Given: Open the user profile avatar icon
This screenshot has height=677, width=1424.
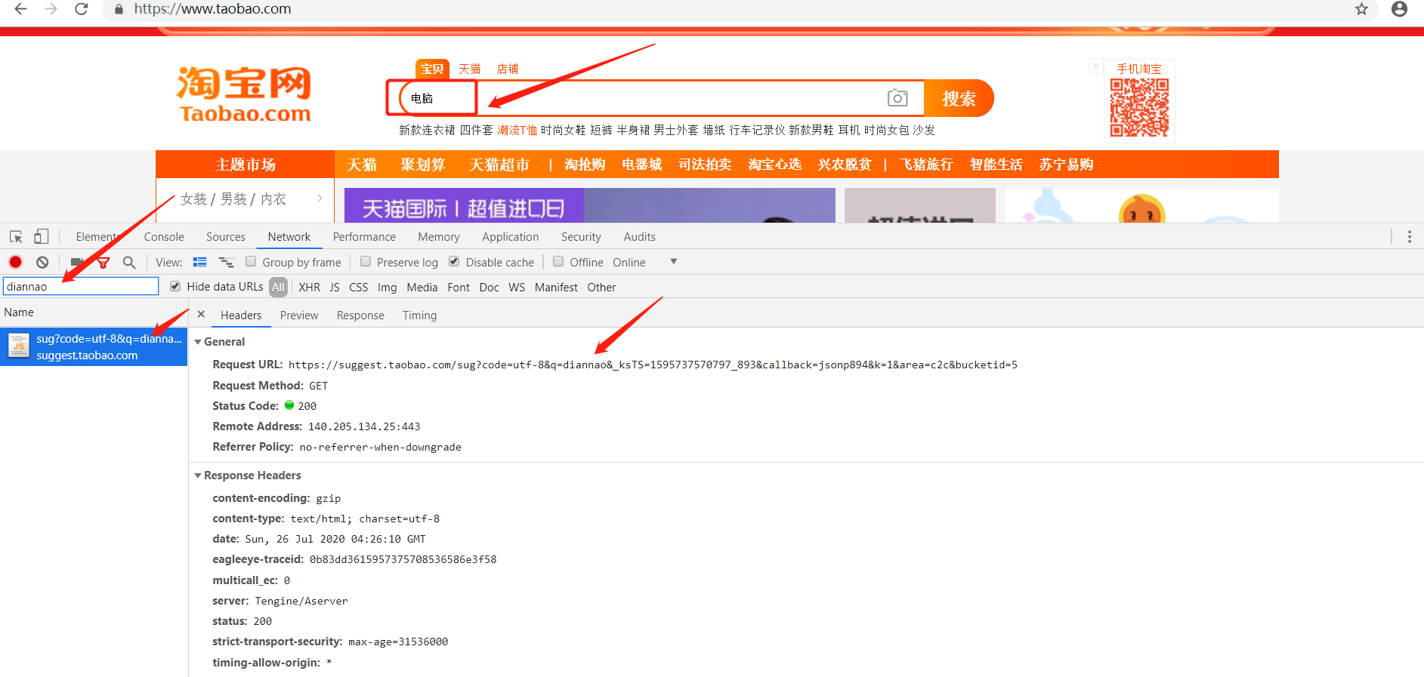Looking at the screenshot, I should 1399,9.
